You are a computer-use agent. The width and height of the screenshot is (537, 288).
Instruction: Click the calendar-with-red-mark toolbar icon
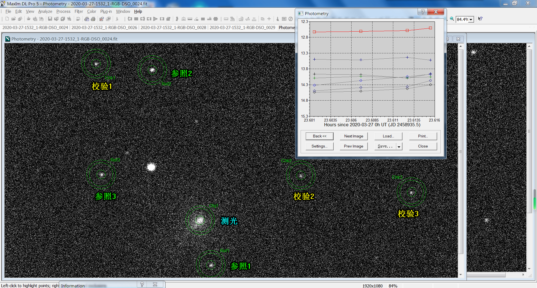pyautogui.click(x=101, y=19)
